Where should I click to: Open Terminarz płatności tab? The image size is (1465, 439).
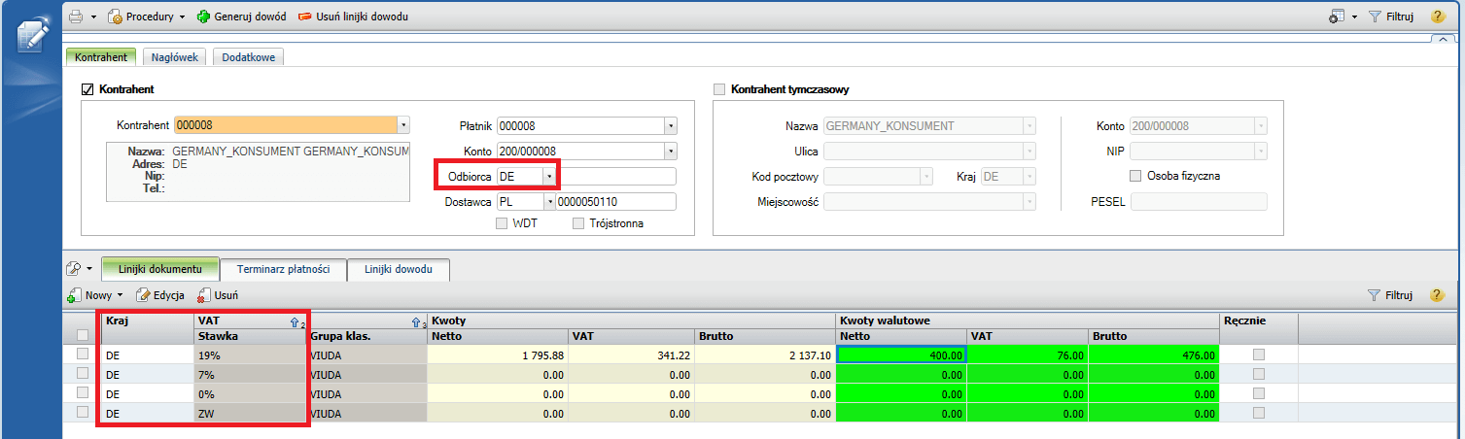(283, 269)
